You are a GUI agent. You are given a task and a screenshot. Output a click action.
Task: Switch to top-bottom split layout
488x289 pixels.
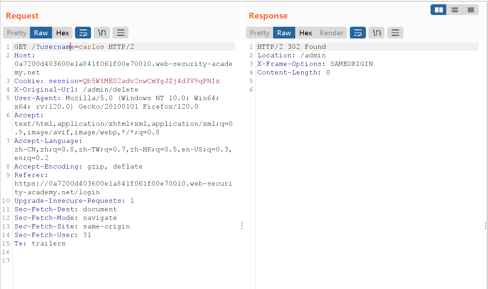click(x=455, y=10)
